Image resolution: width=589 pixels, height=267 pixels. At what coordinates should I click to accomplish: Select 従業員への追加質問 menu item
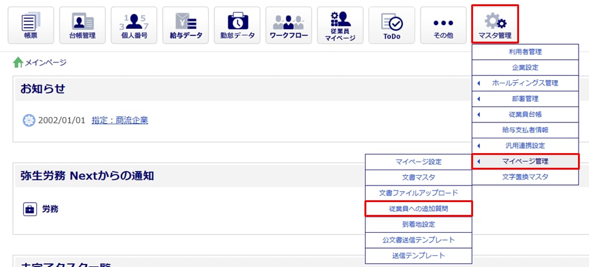(x=418, y=209)
